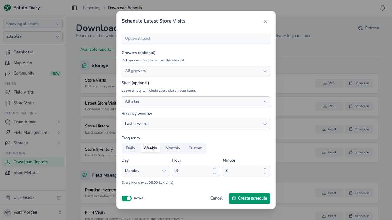Open the Day Monday dropdown
Image resolution: width=392 pixels, height=220 pixels.
tap(145, 171)
